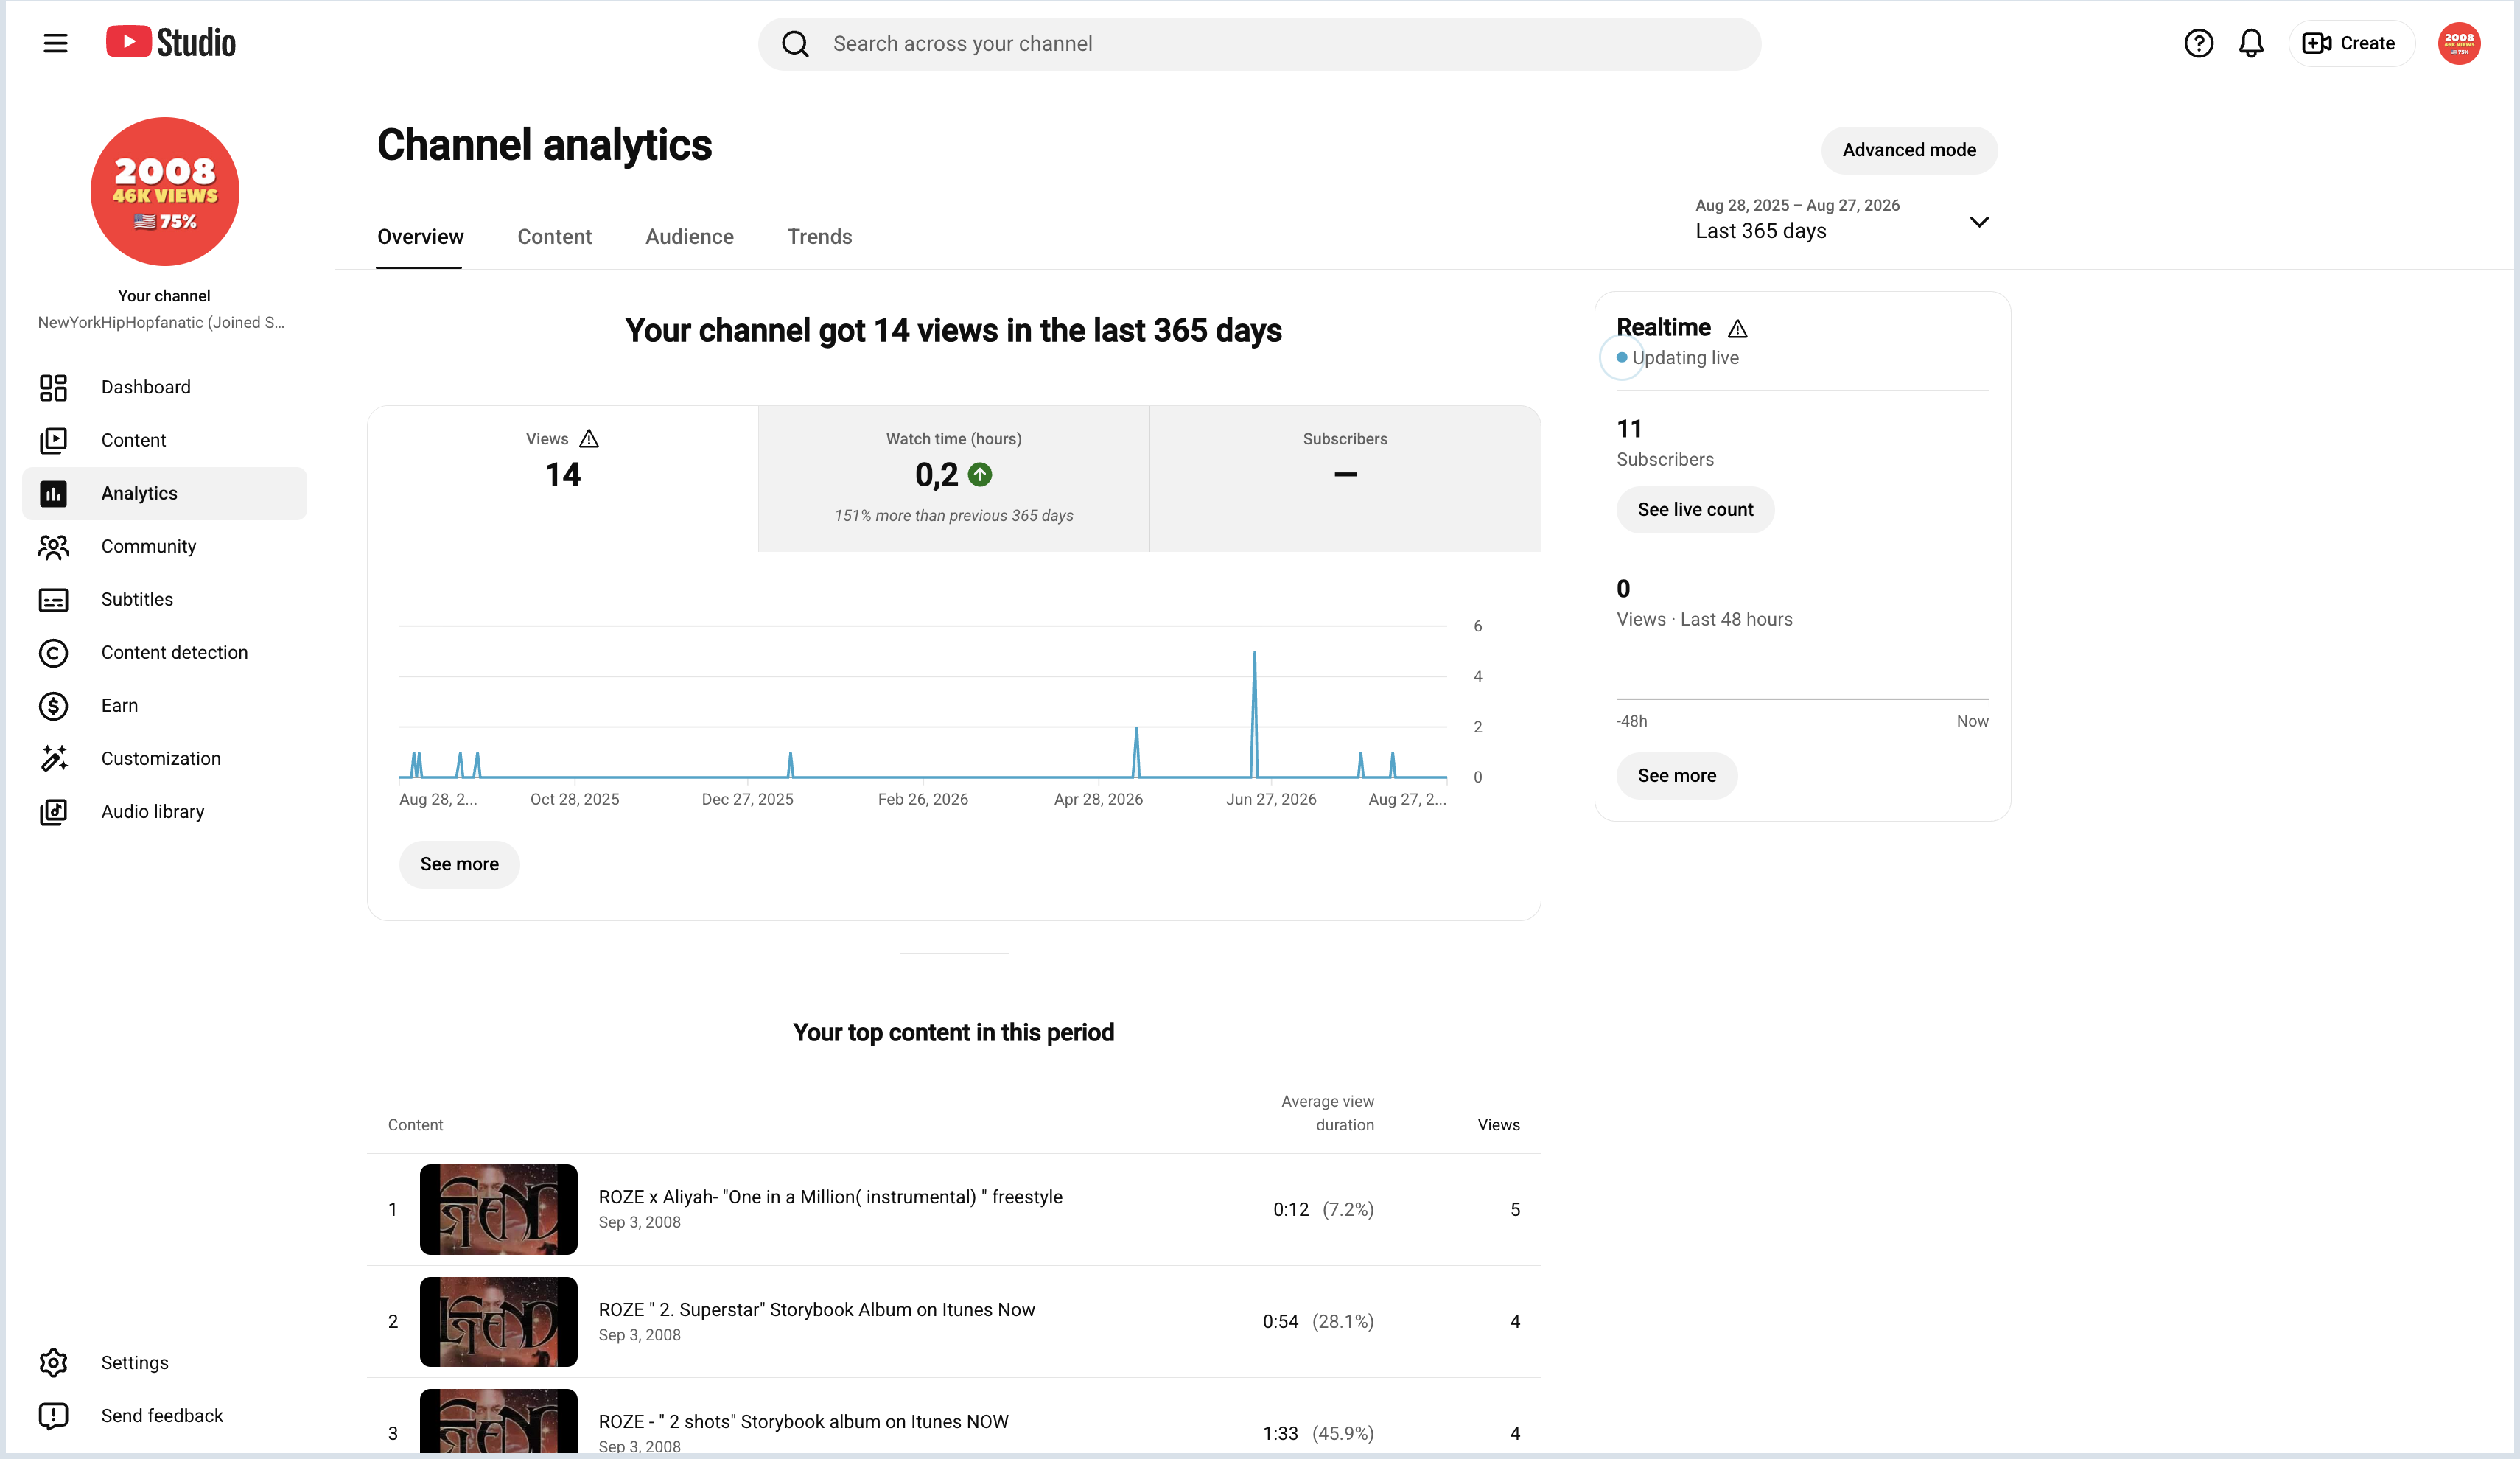Click the Audio library icon

tap(53, 811)
